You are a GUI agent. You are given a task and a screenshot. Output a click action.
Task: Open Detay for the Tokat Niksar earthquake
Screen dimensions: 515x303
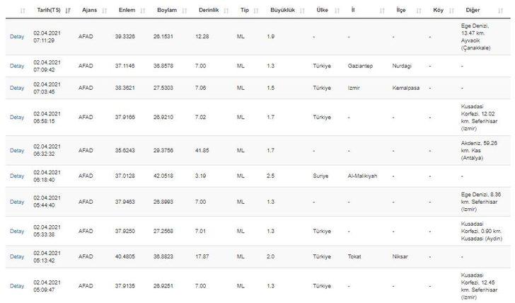(x=16, y=257)
